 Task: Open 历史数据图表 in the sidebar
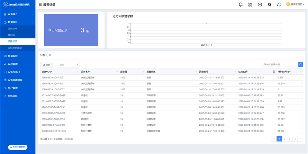tap(15, 48)
